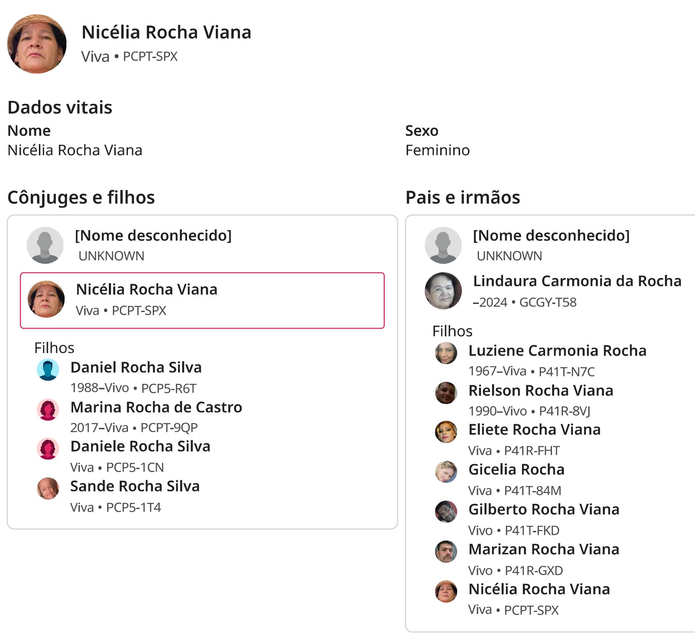695x636 pixels.
Task: Open Eliete Rocha Viana's profile link
Action: click(x=534, y=429)
